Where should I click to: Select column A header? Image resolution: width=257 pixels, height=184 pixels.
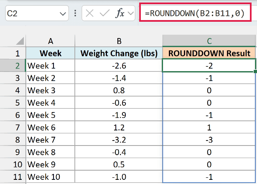pos(50,41)
